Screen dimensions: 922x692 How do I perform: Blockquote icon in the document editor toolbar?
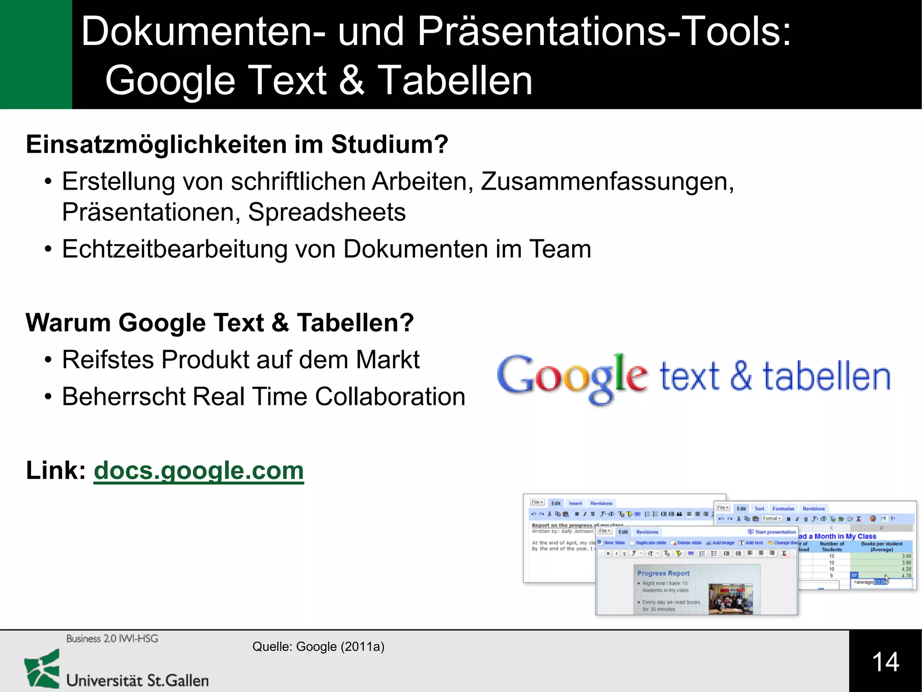pos(679,514)
